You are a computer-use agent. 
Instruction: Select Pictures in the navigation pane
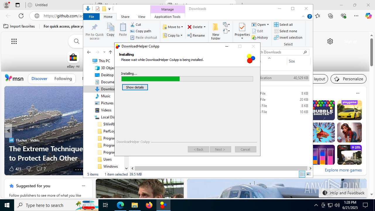(104, 103)
